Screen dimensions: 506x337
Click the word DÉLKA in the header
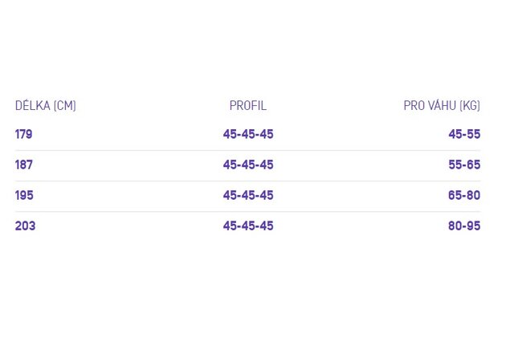[33, 106]
